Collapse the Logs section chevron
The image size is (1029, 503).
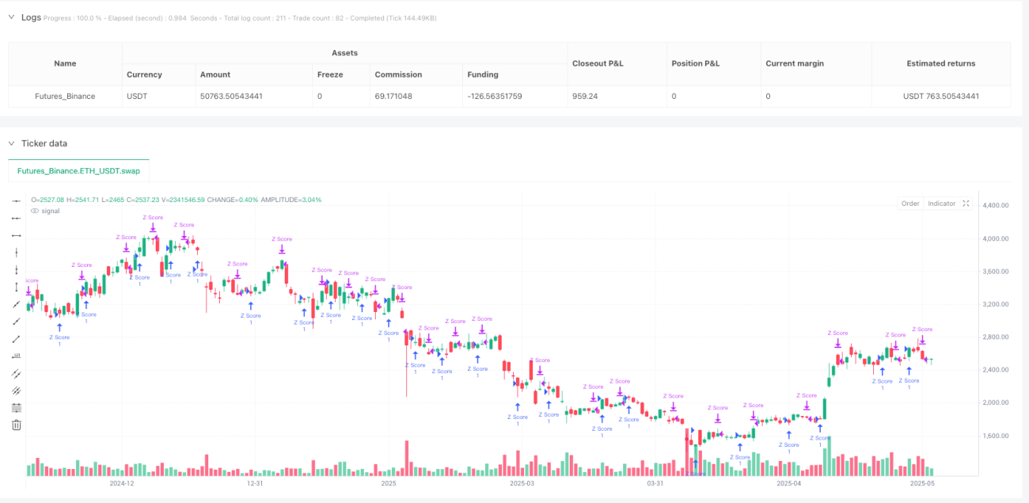(x=11, y=17)
